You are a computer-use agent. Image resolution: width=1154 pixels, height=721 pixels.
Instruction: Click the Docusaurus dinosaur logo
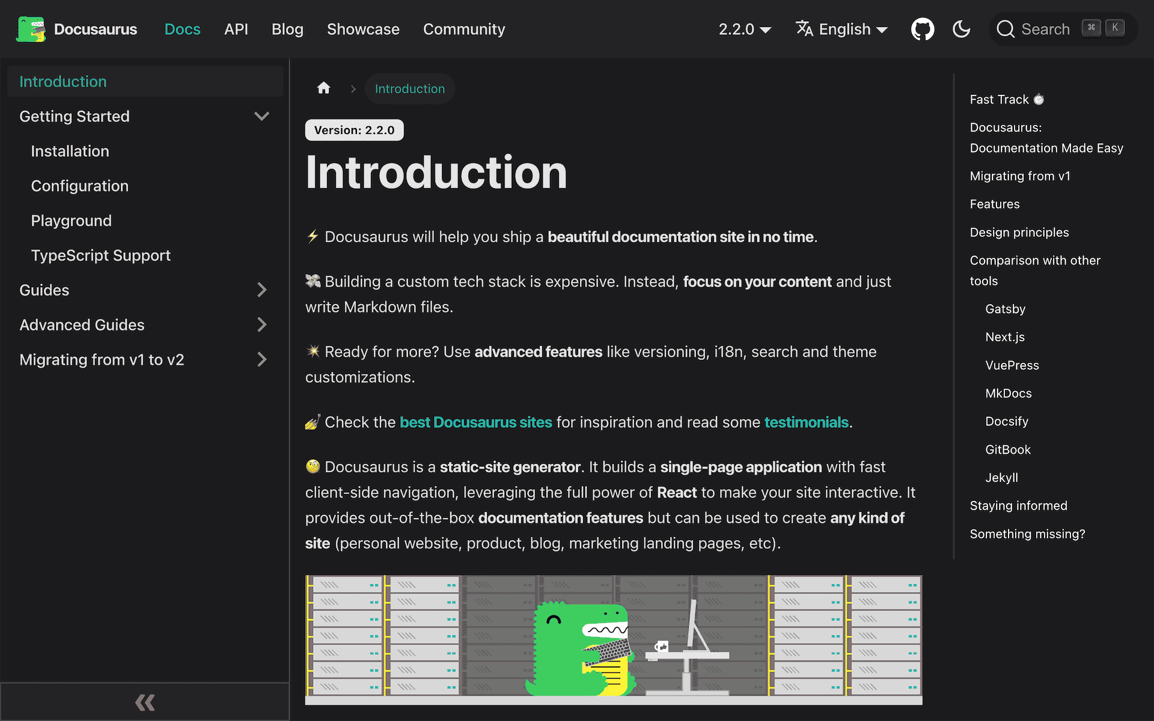31,29
